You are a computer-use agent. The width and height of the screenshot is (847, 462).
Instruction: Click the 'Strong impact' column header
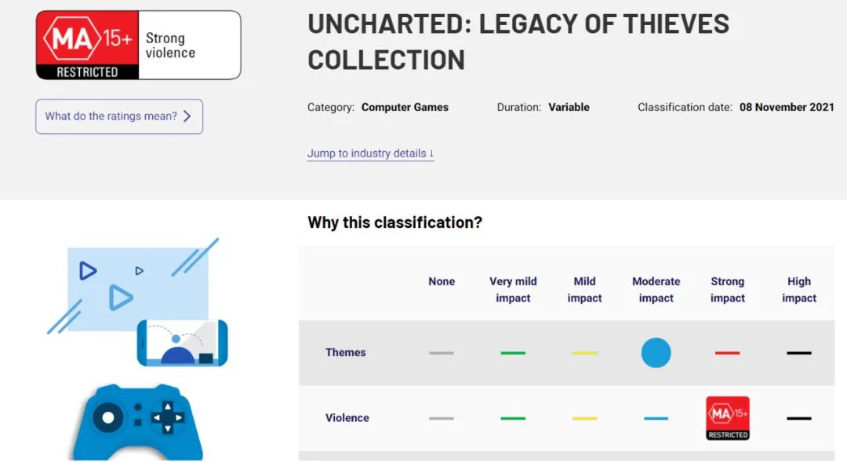click(727, 290)
